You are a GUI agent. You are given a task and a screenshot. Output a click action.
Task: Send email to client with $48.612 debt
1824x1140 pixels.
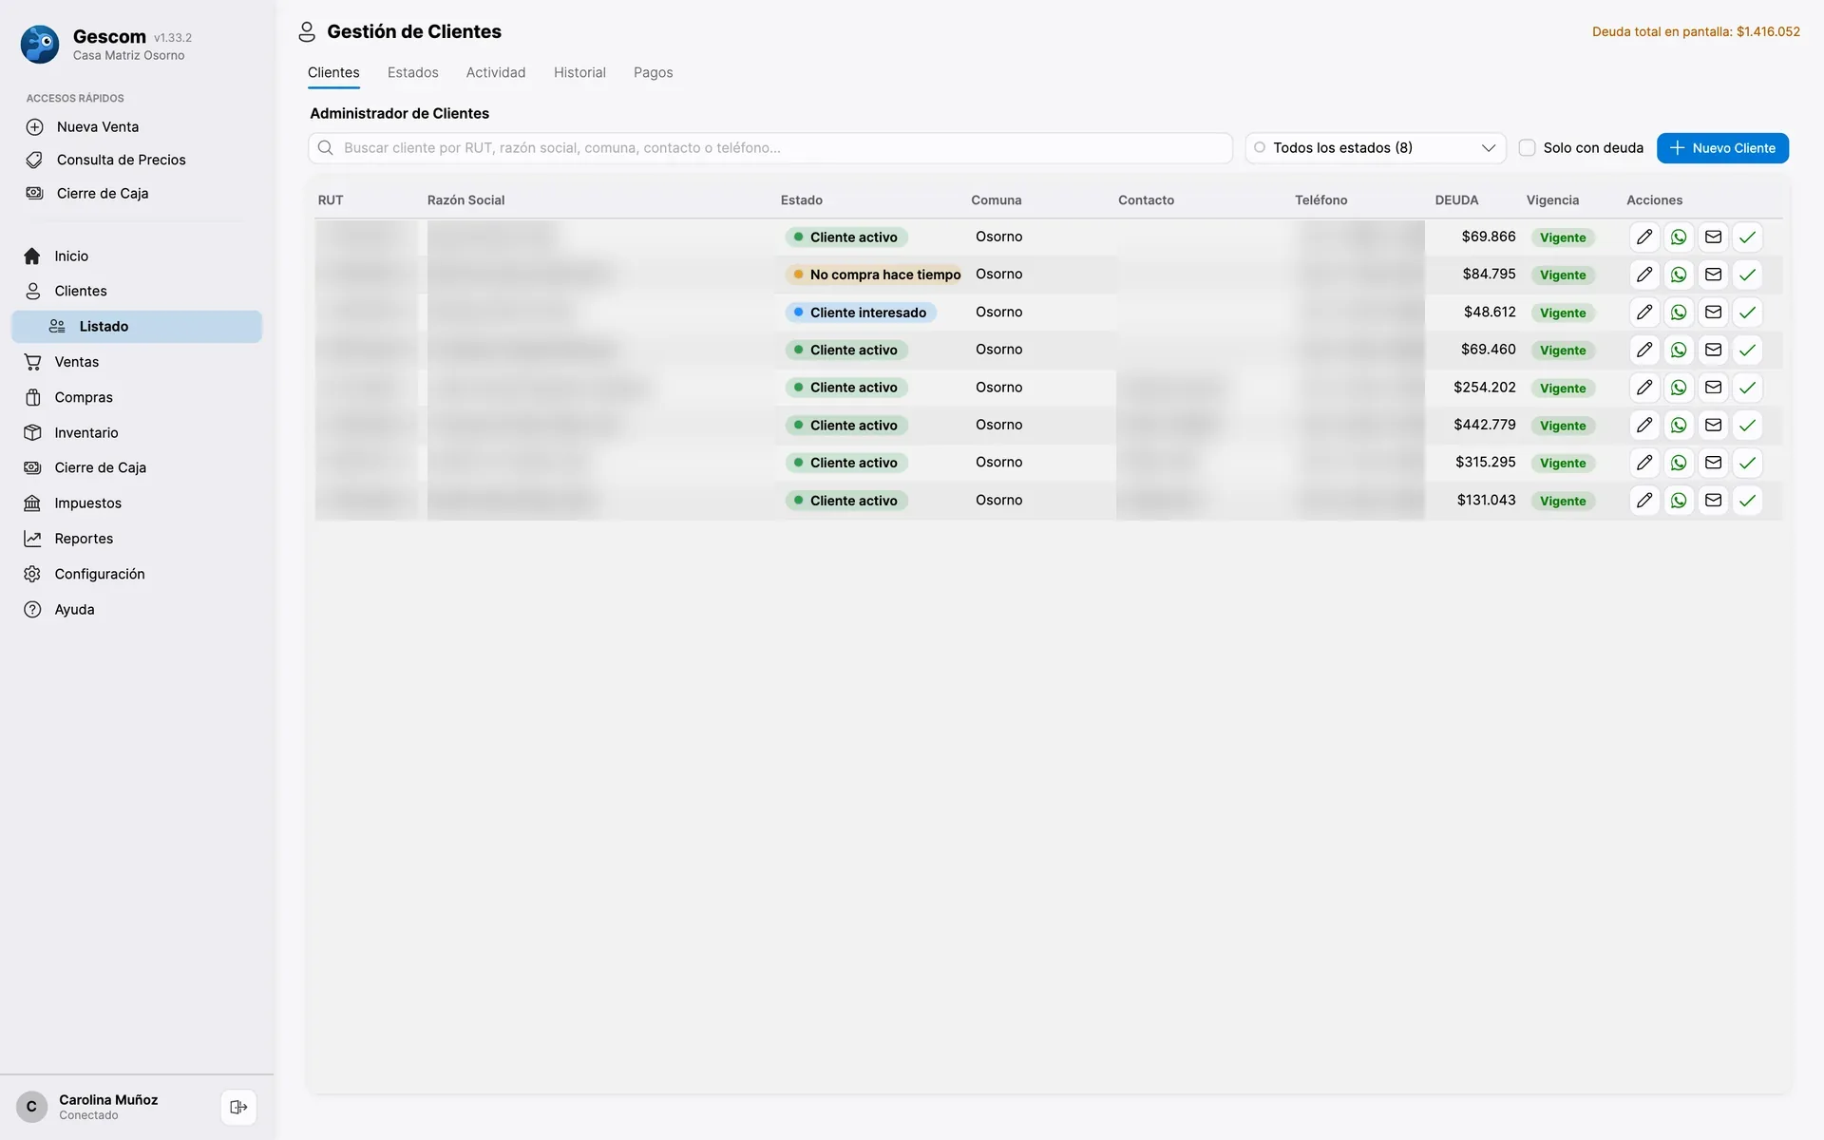tap(1713, 313)
